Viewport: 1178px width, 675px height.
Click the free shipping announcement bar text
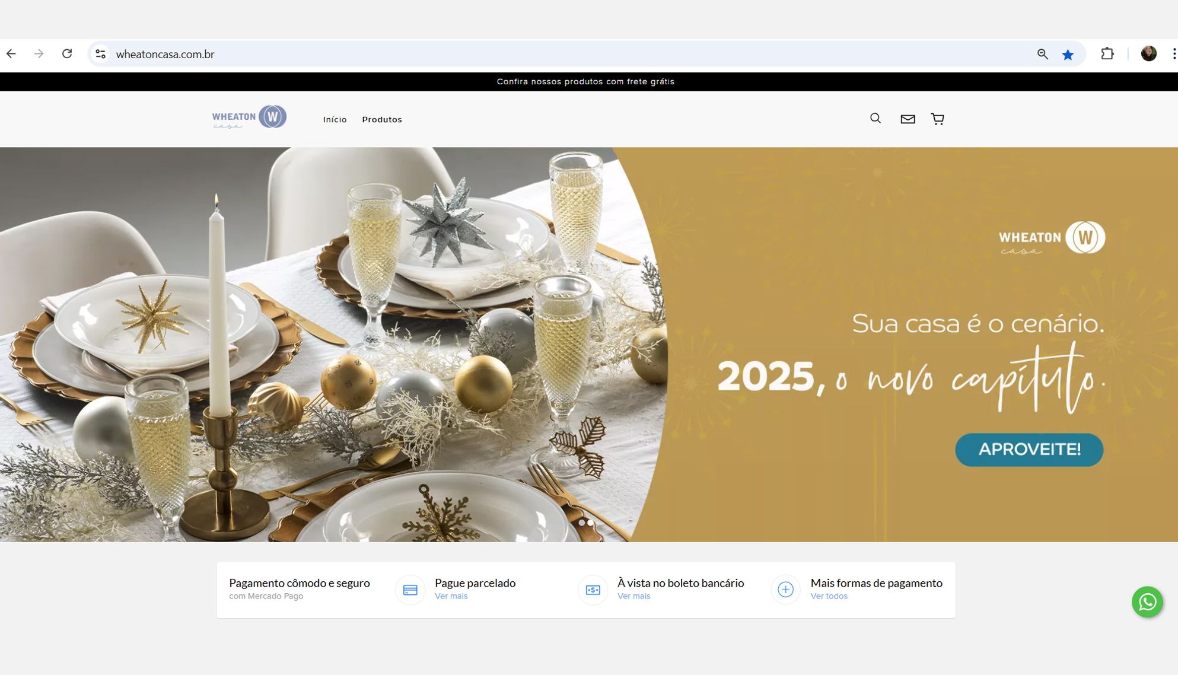point(585,82)
